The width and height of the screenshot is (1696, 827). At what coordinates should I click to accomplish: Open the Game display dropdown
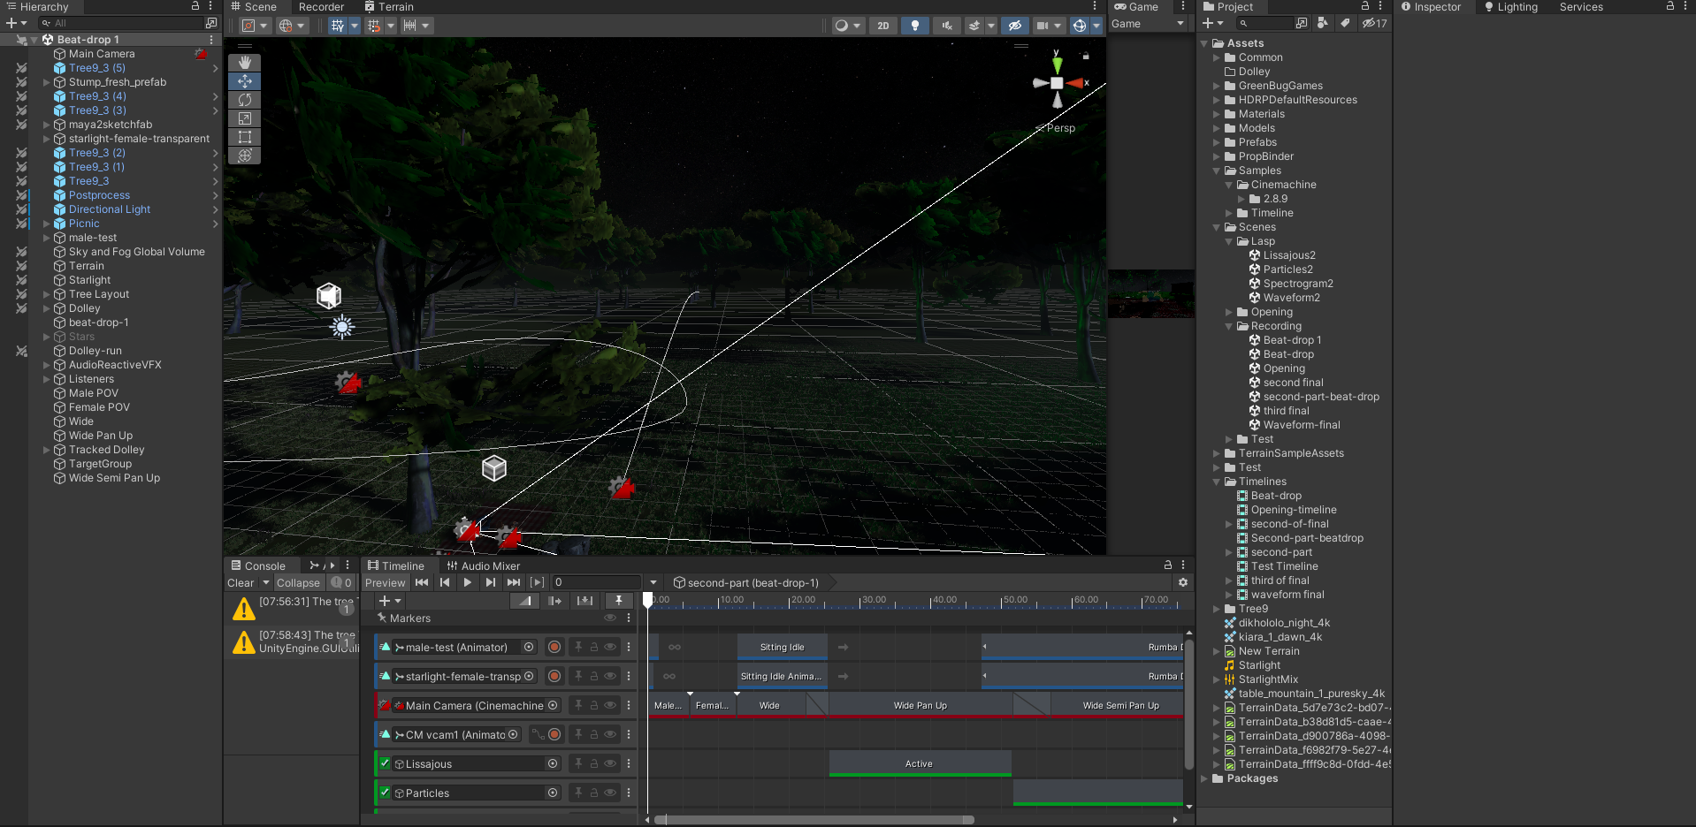[1148, 25]
